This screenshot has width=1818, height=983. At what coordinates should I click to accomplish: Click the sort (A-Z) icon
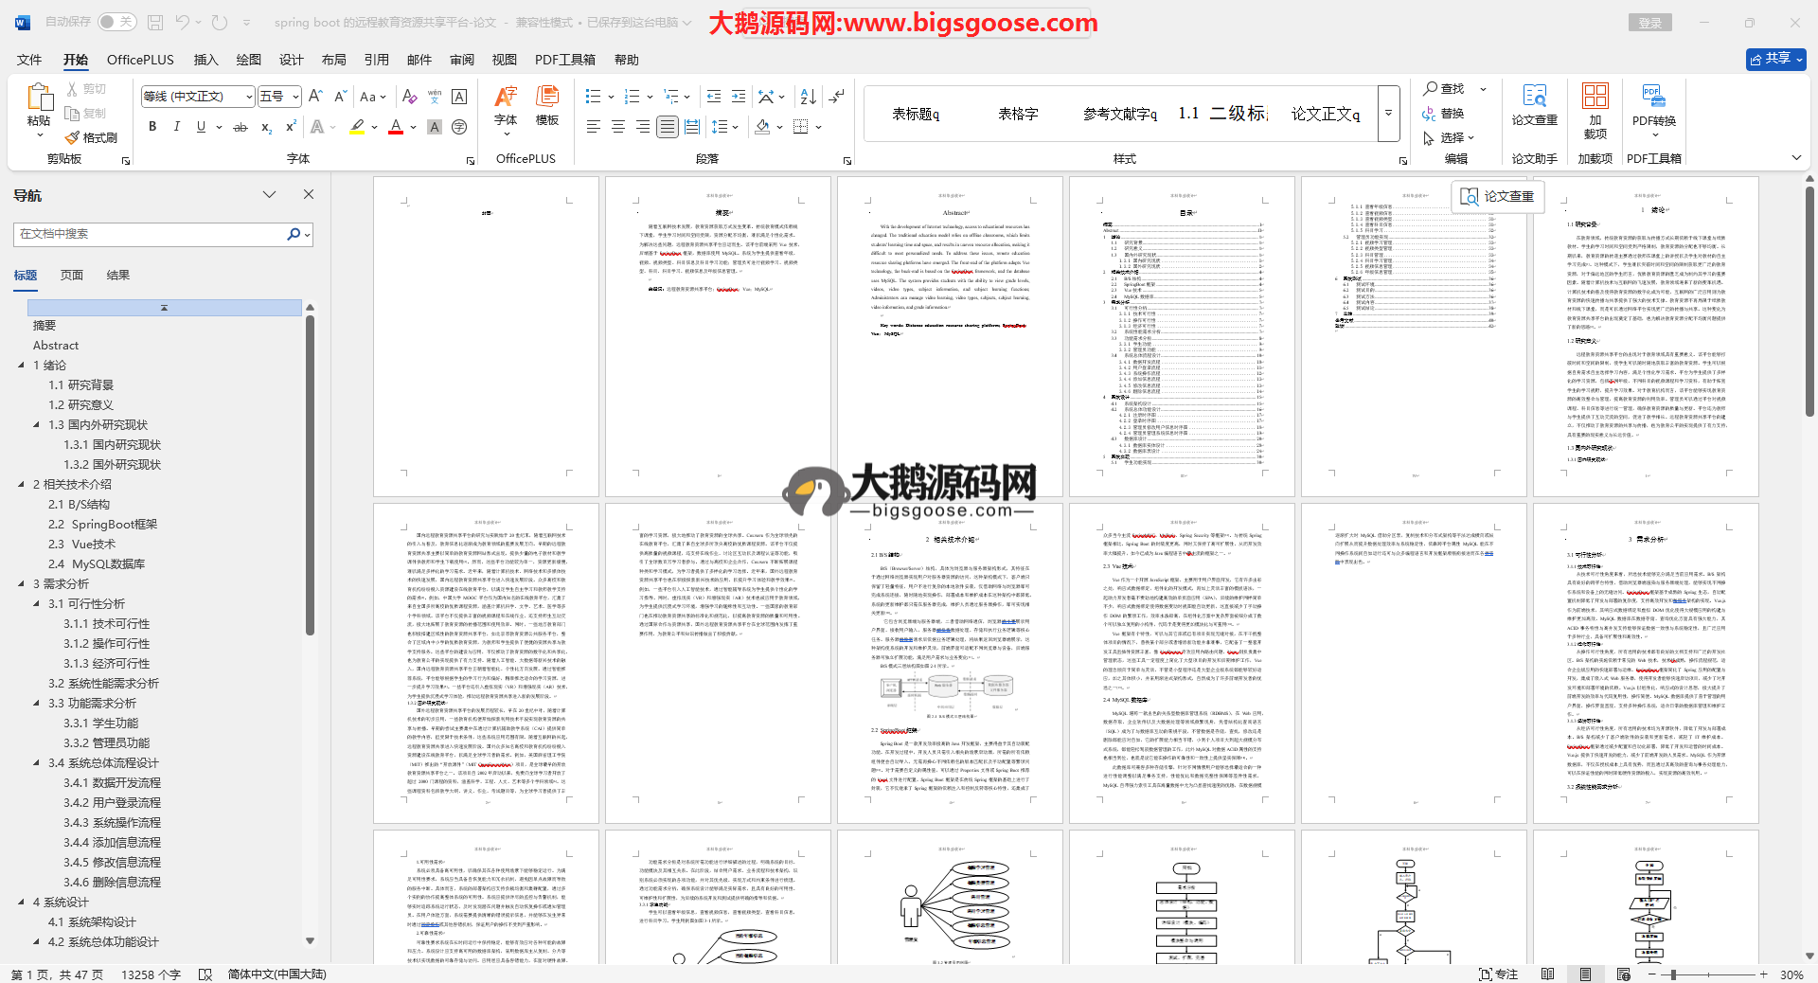[x=808, y=97]
